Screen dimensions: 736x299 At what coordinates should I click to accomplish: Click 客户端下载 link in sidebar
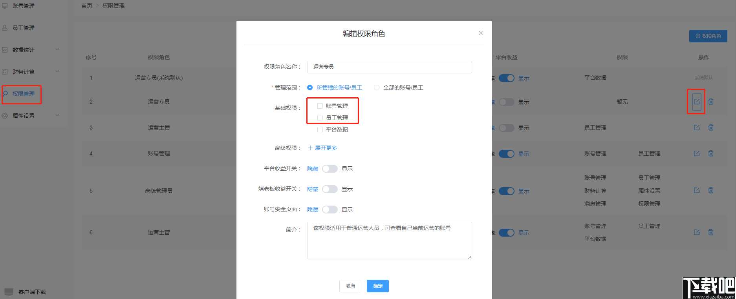tap(32, 292)
